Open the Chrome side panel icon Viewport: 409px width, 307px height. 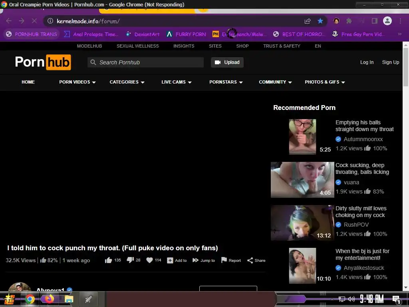[375, 21]
